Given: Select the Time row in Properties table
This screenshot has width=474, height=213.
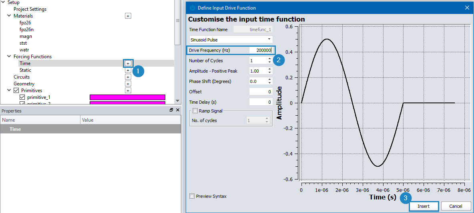Looking at the screenshot, I should point(90,129).
